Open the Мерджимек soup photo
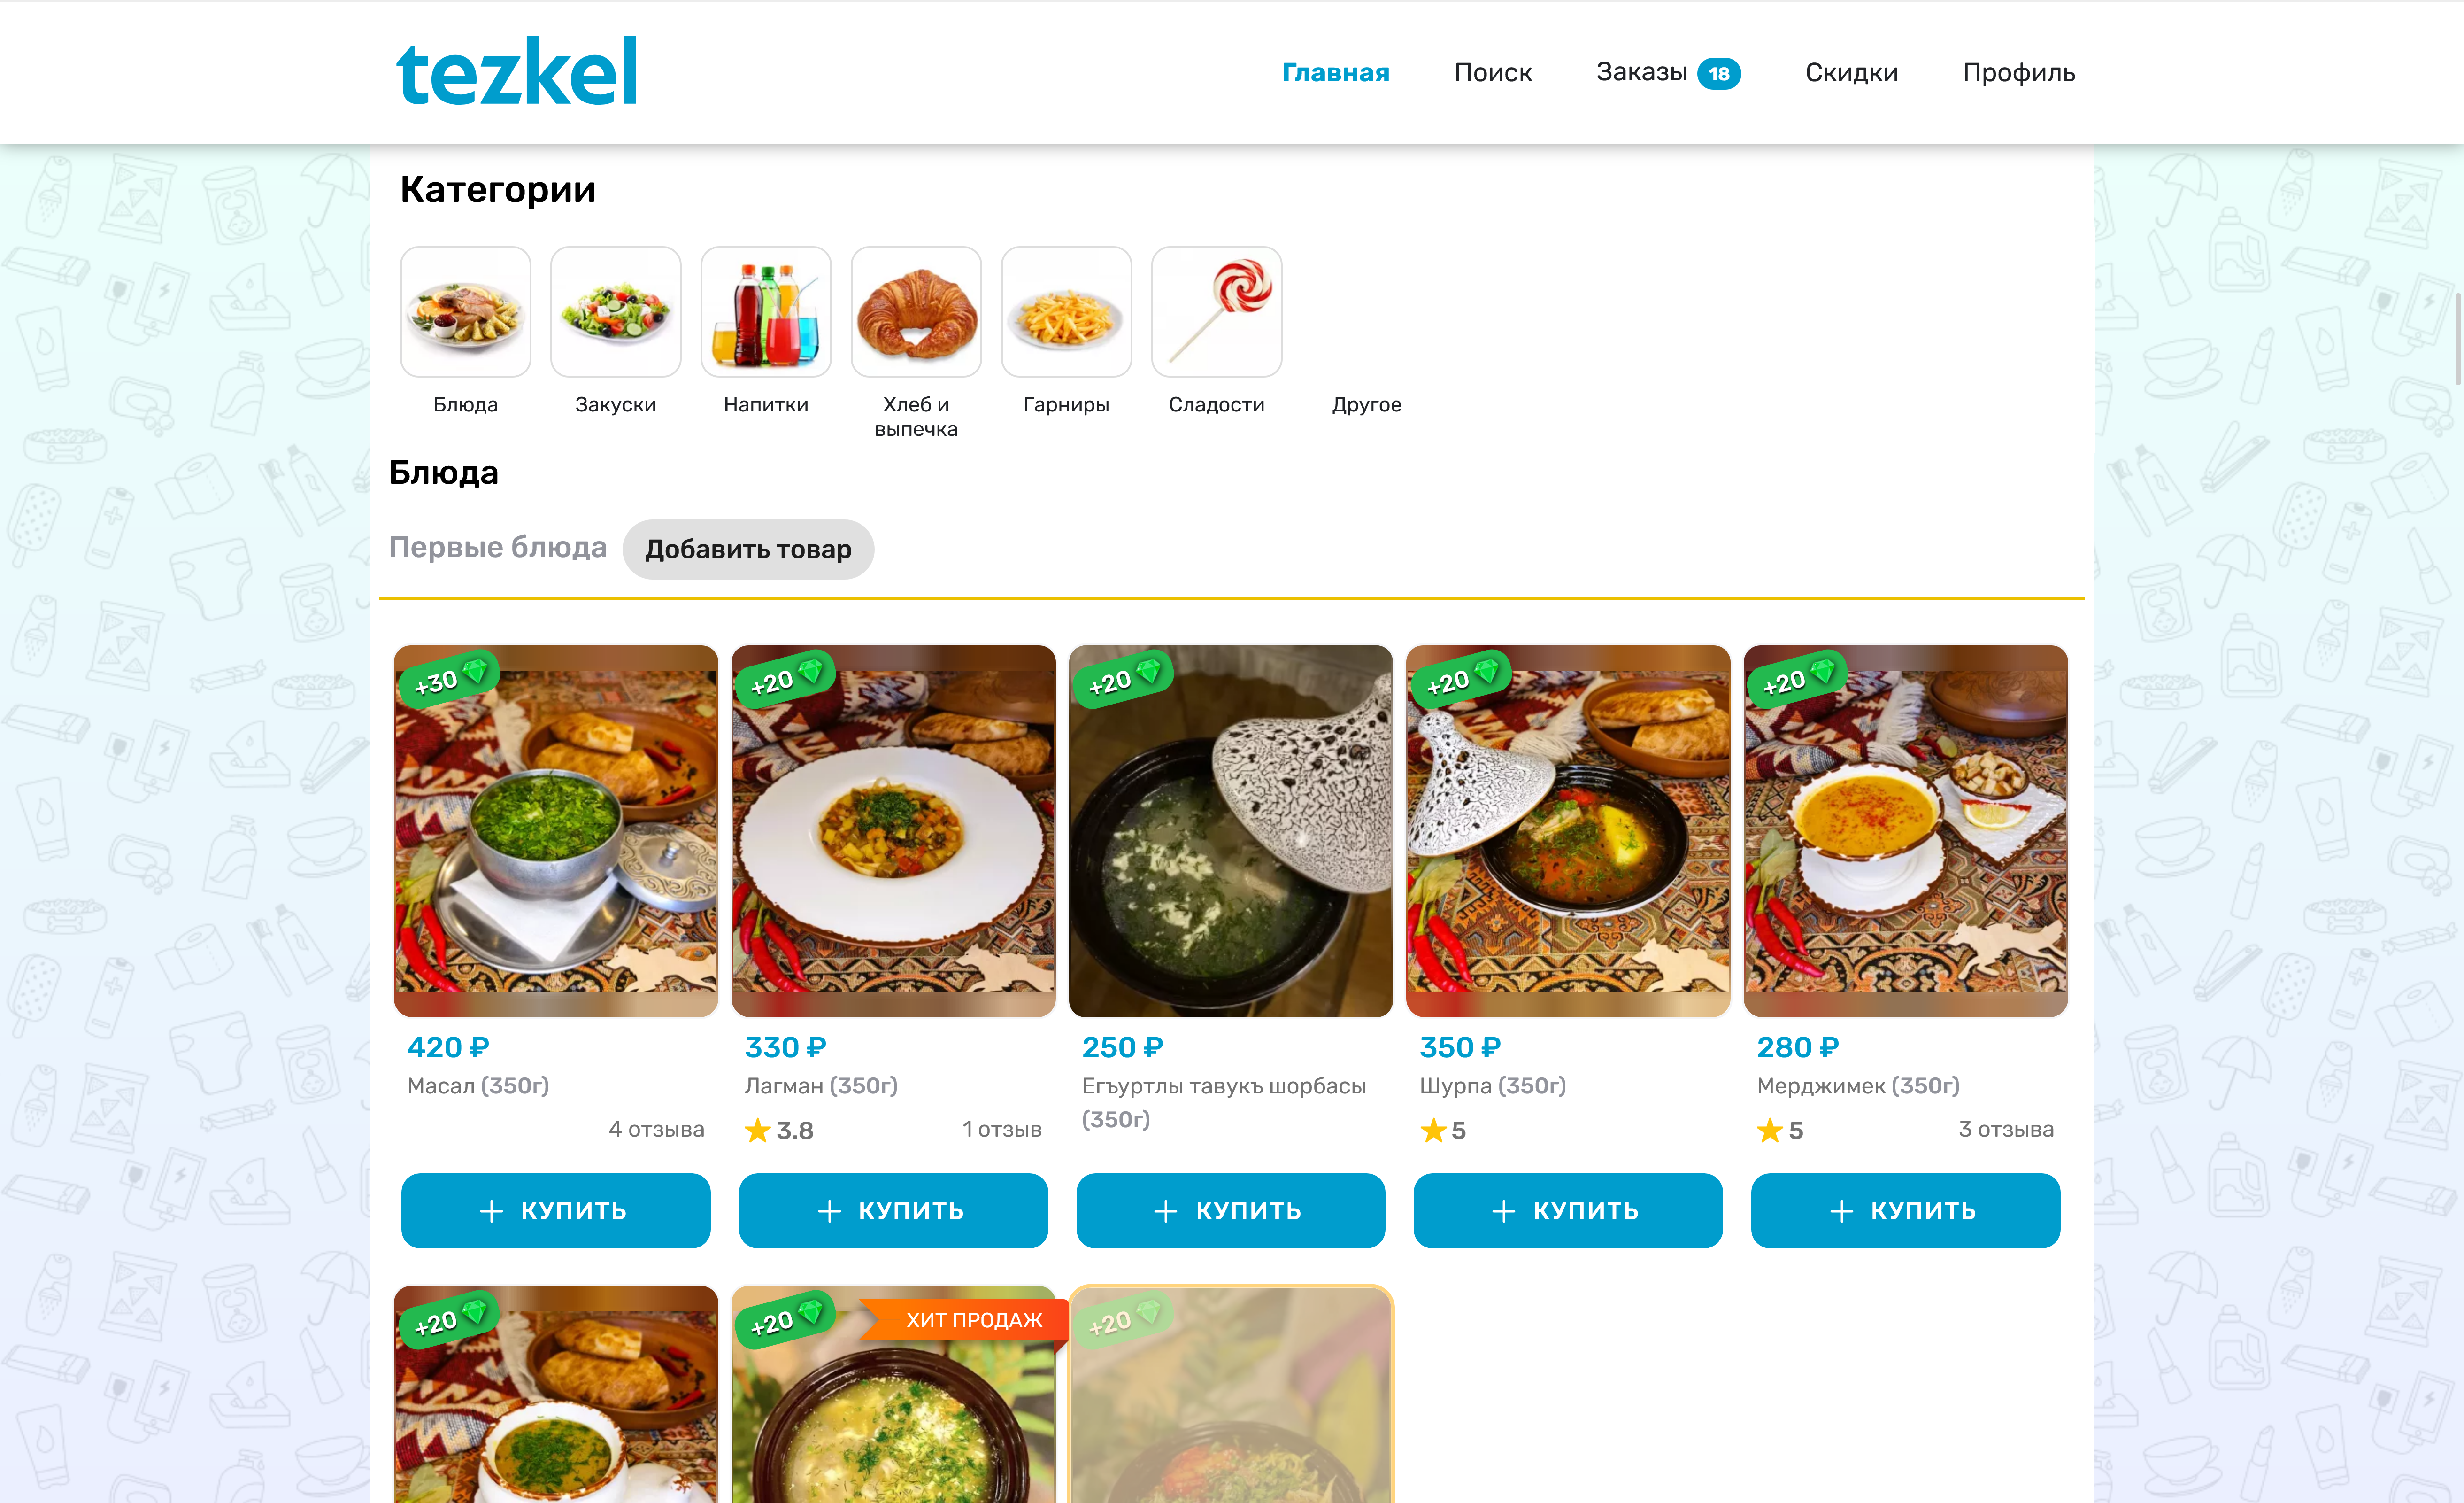Viewport: 2464px width, 1503px height. pyautogui.click(x=1905, y=830)
